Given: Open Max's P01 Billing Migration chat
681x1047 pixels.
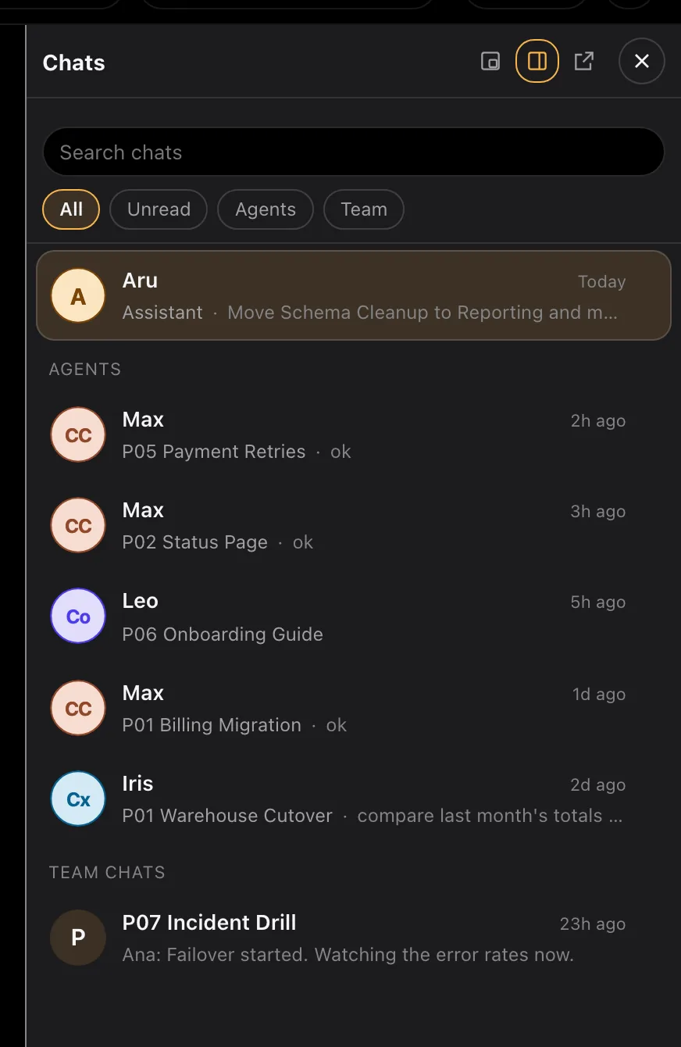Looking at the screenshot, I should [x=354, y=708].
